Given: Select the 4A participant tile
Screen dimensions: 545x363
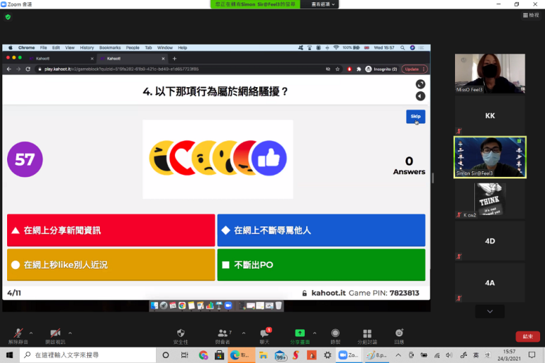Looking at the screenshot, I should (x=490, y=282).
